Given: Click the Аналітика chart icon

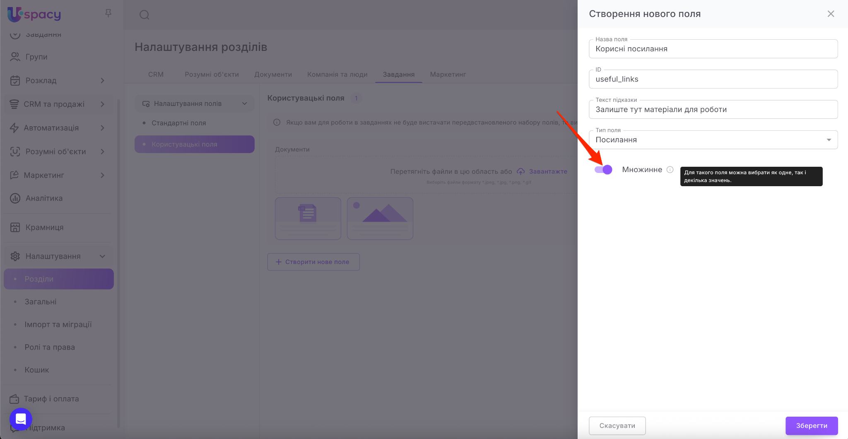Looking at the screenshot, I should (x=15, y=199).
